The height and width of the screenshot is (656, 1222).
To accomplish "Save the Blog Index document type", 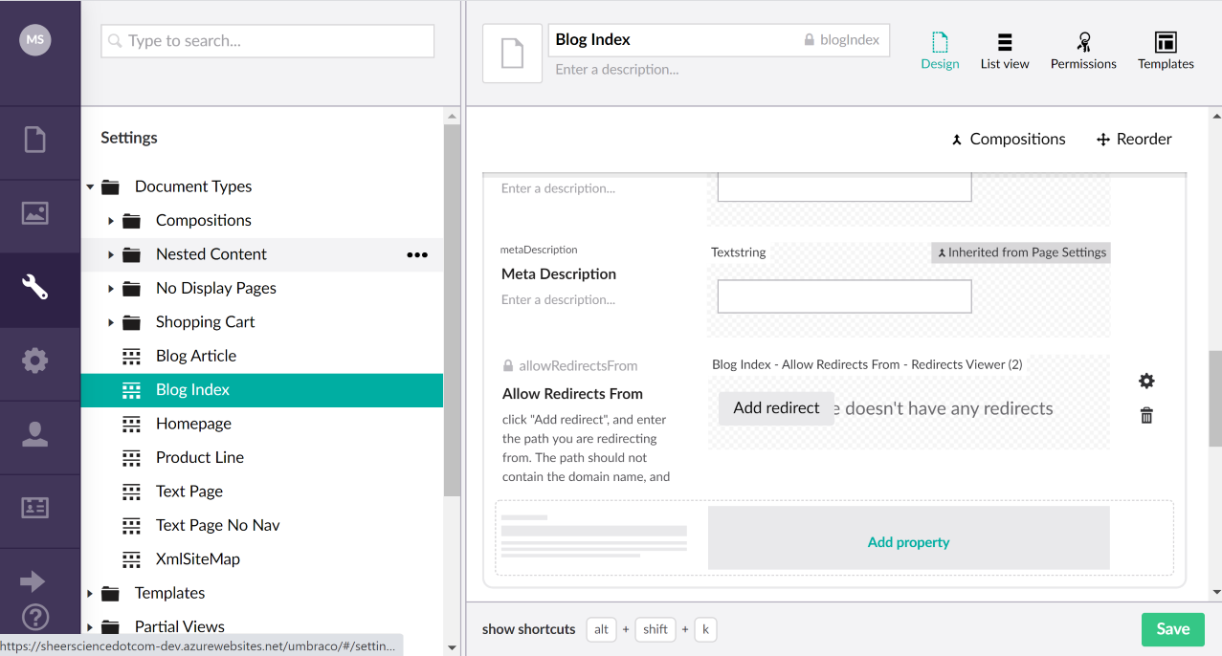I will tap(1172, 629).
